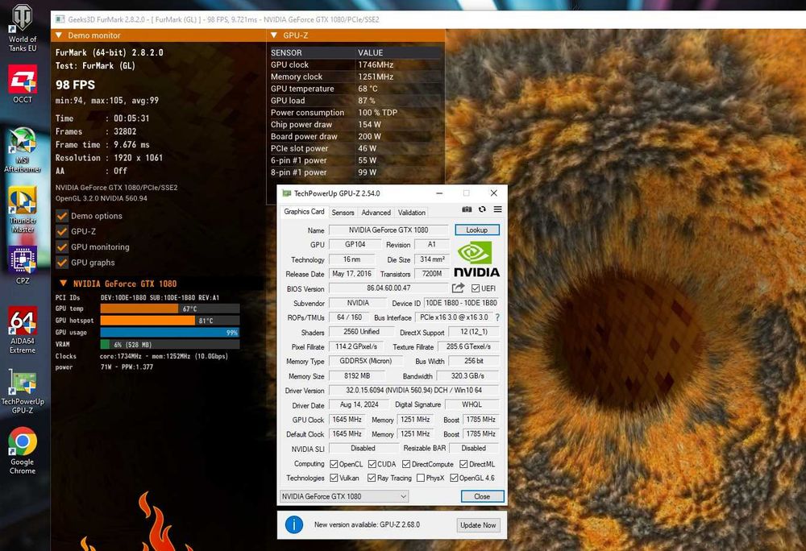This screenshot has height=551, width=806.
Task: Click the 'Board power draw' sensor row
Action: point(356,137)
